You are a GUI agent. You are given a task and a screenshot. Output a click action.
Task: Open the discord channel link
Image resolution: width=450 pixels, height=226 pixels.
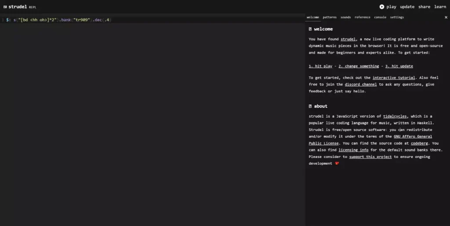pos(361,85)
